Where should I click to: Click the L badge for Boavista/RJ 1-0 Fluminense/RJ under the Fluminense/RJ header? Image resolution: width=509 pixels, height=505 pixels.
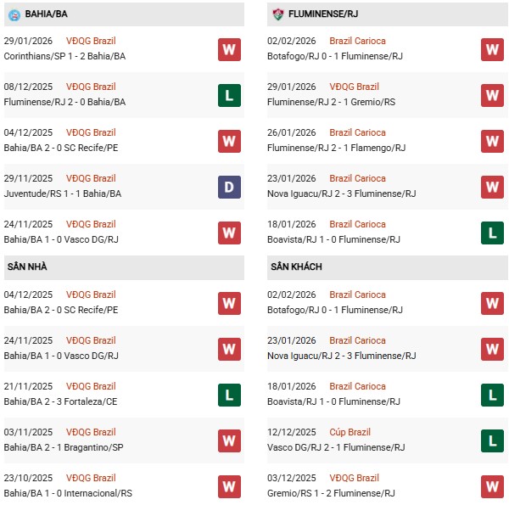tap(492, 233)
